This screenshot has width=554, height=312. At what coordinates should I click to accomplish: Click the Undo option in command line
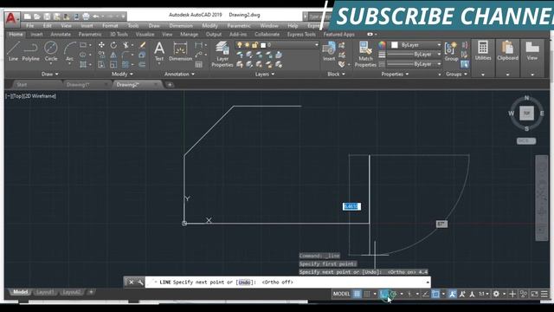pyautogui.click(x=244, y=282)
